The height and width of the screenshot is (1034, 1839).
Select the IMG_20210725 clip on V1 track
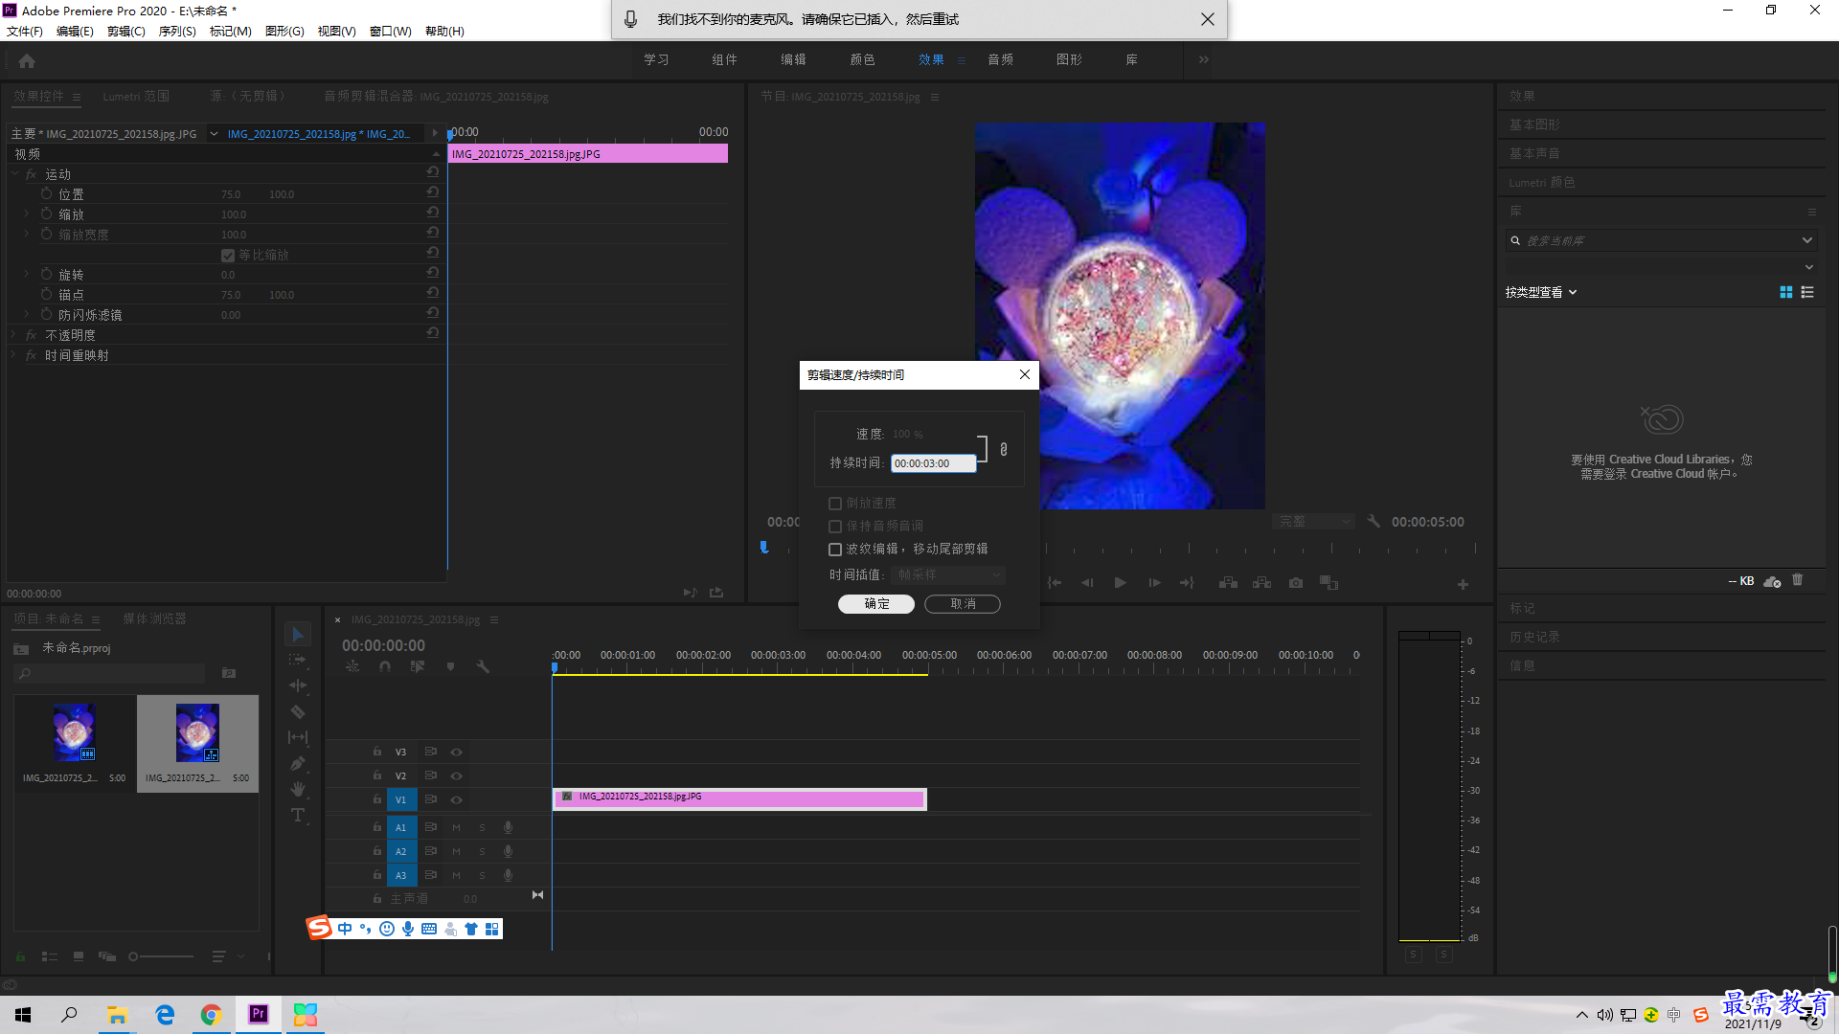click(x=739, y=798)
